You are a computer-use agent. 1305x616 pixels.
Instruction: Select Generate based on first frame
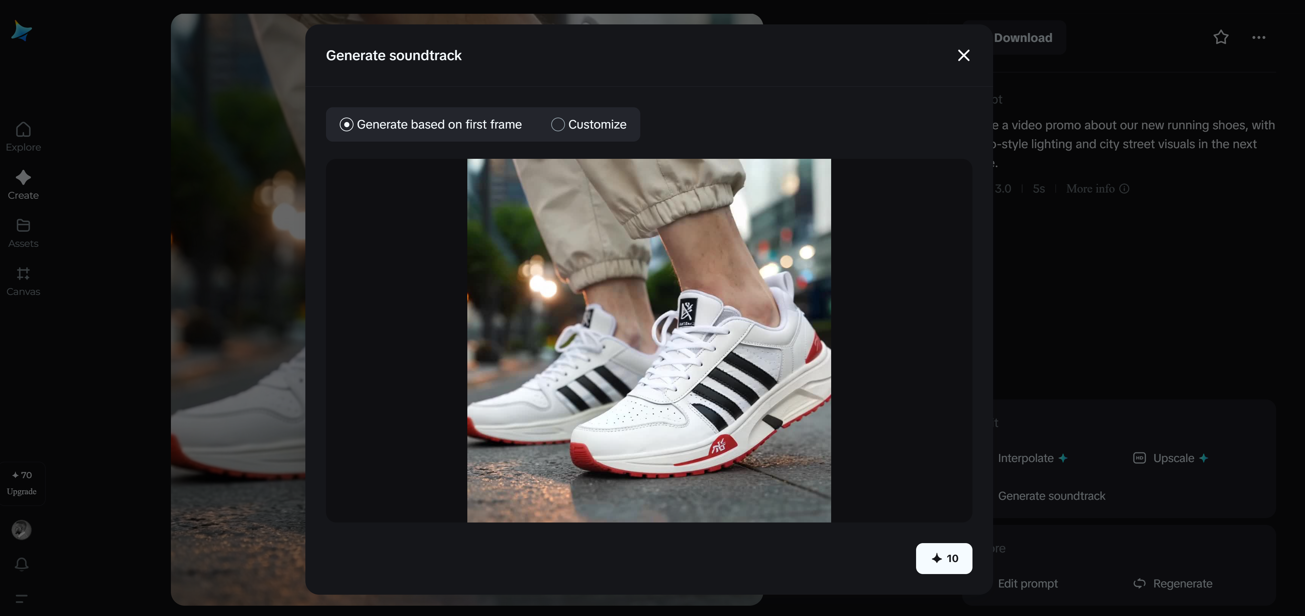click(x=347, y=125)
